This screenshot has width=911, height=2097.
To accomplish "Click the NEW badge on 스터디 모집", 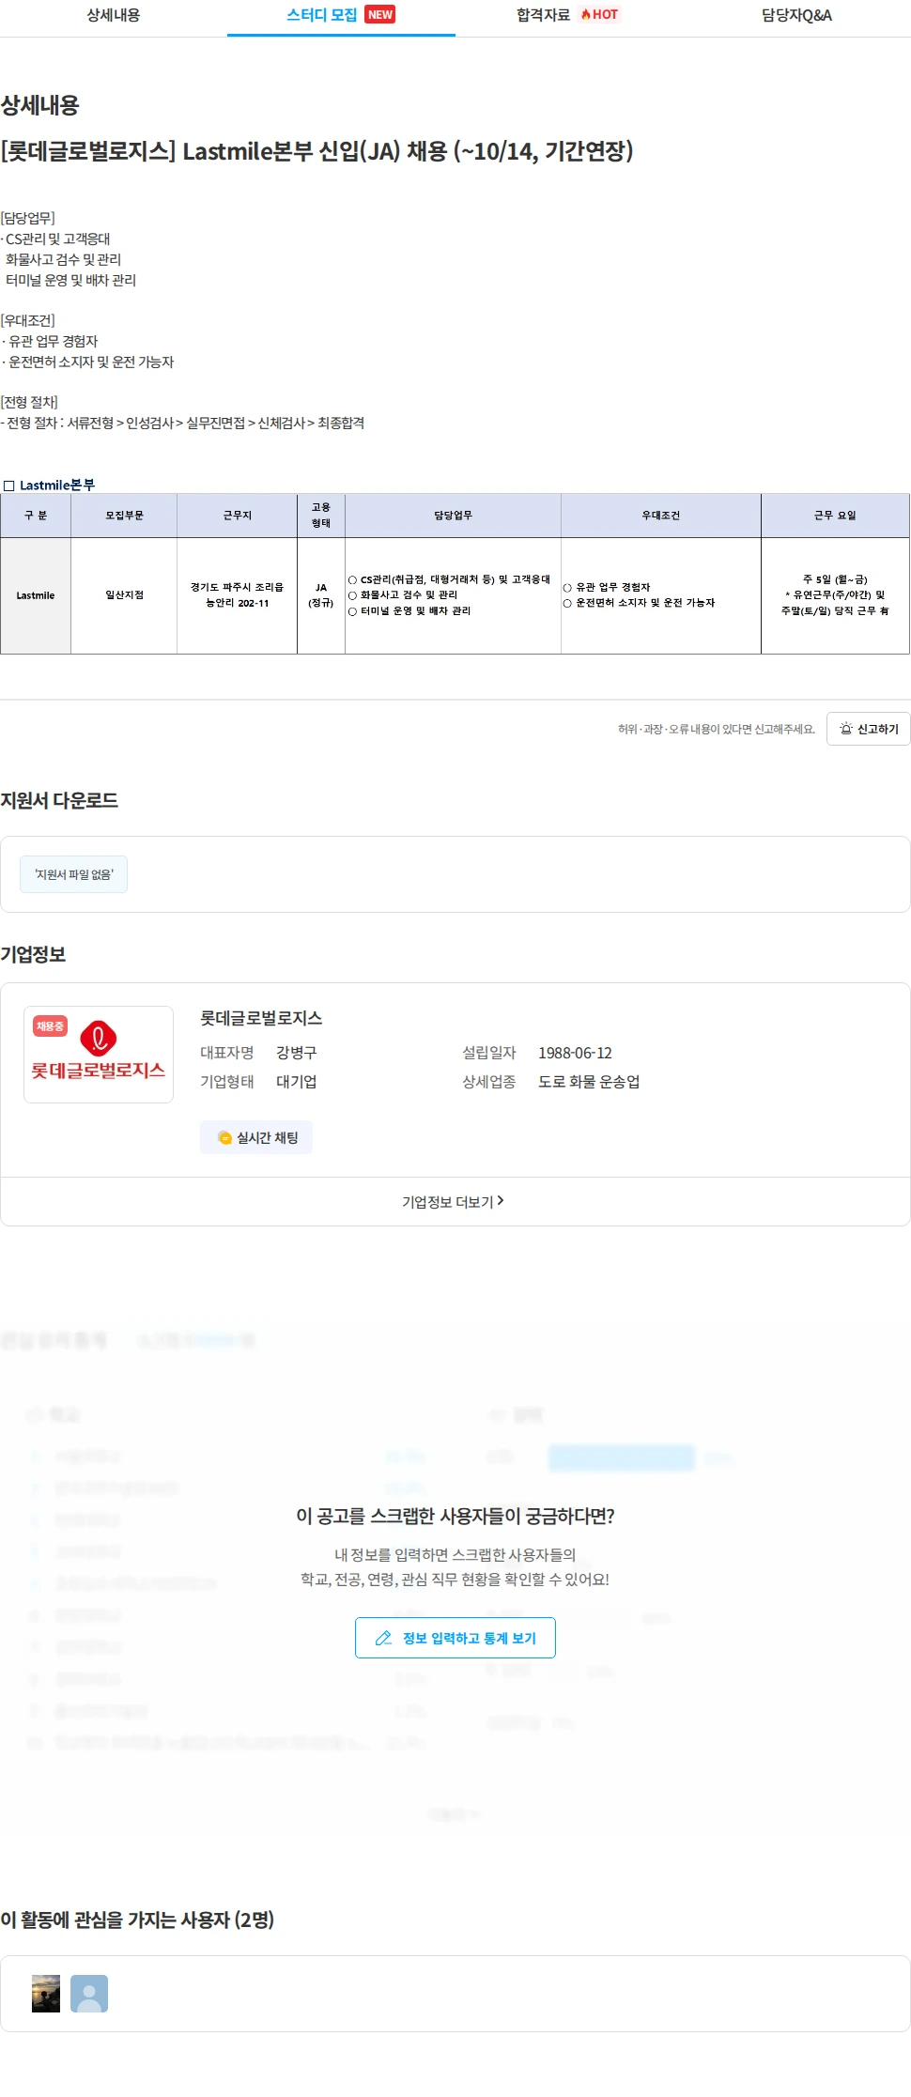I will tap(380, 14).
